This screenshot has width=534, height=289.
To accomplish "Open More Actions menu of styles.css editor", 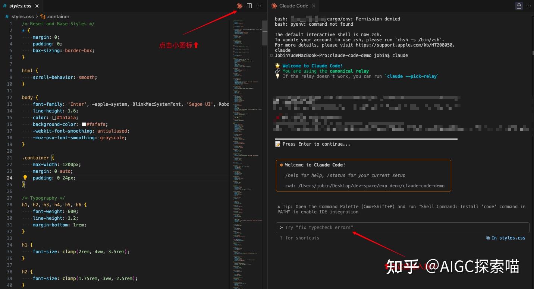I will click(259, 6).
